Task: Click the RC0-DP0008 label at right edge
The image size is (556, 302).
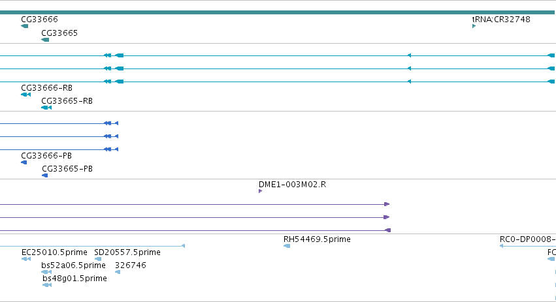Action: click(x=528, y=239)
